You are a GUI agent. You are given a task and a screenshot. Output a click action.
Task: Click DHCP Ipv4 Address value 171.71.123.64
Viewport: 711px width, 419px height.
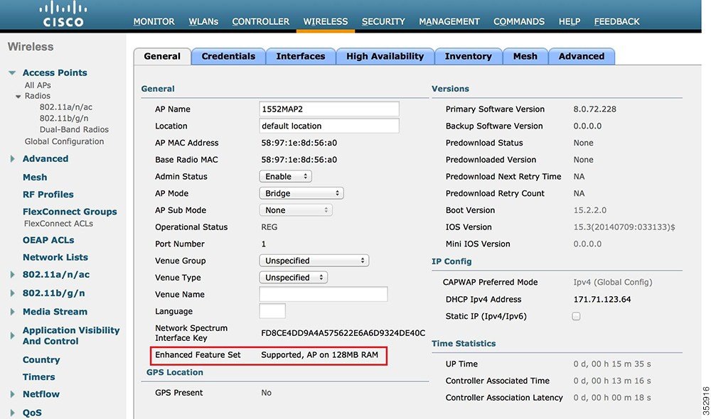(602, 300)
